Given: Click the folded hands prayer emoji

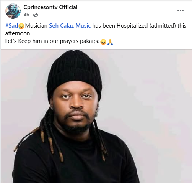Looking at the screenshot, I should coord(110,42).
